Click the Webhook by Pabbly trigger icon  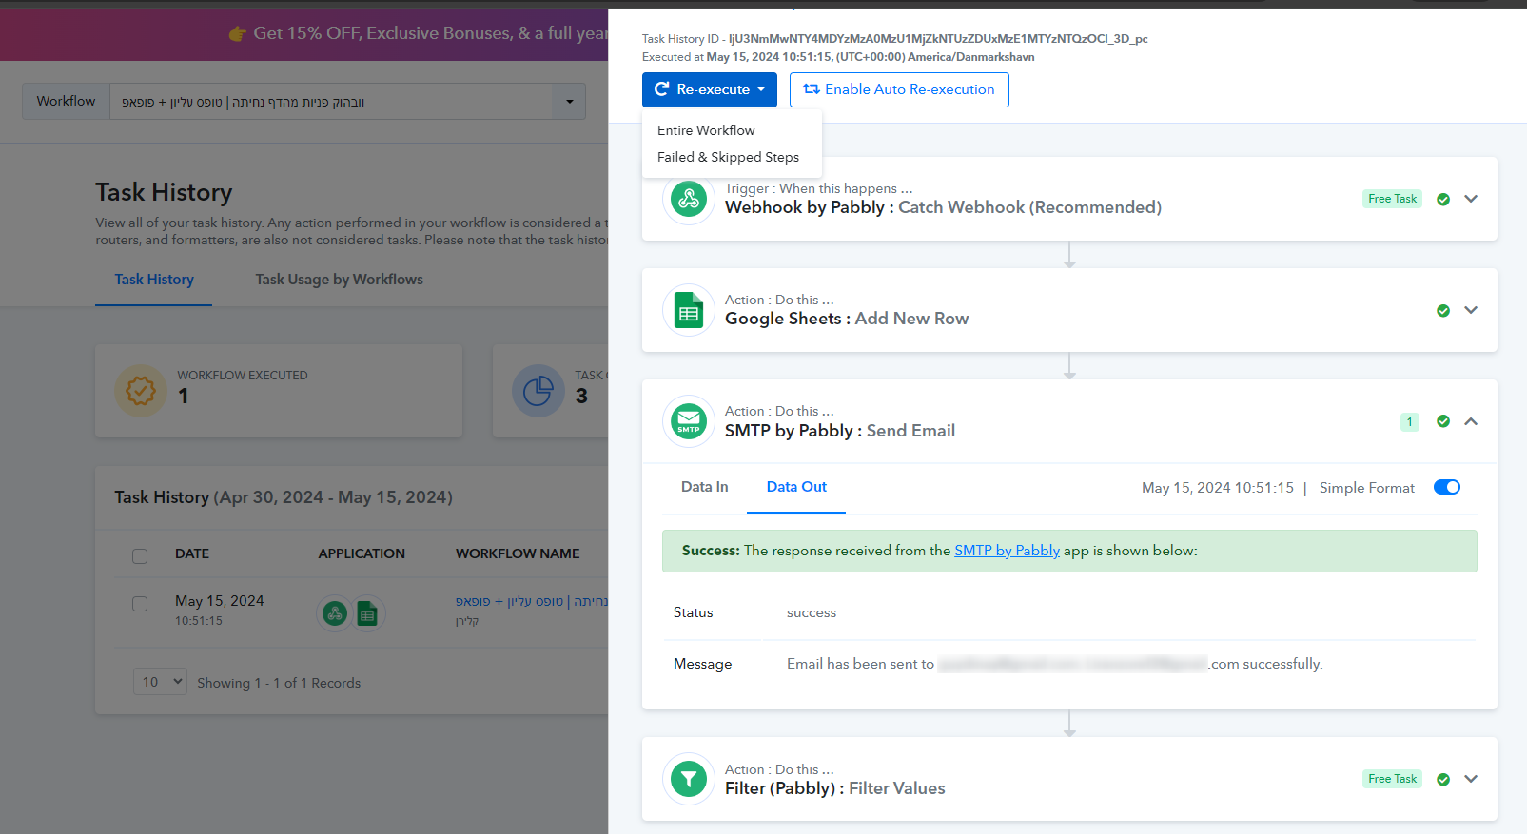click(689, 199)
